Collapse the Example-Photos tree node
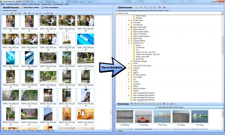The image size is (225, 135). pyautogui.click(x=129, y=43)
